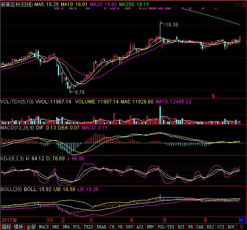The height and width of the screenshot is (230, 247).
Task: Pick the CR indicator tab
Action: (x=112, y=227)
